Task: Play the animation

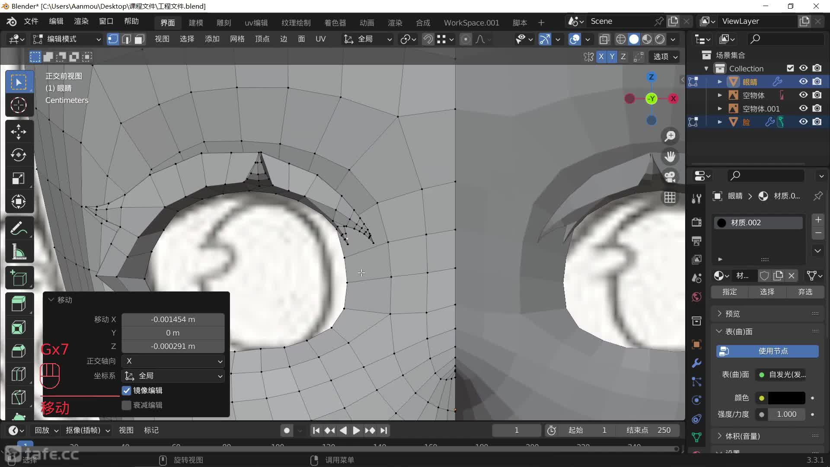Action: [x=356, y=431]
